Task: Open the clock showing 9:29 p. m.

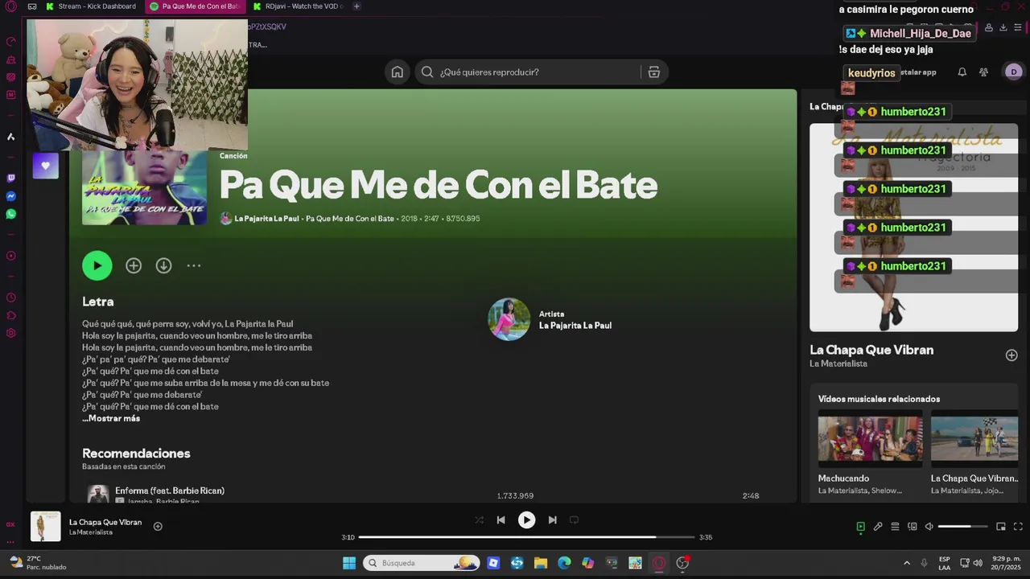Action: click(x=1006, y=563)
